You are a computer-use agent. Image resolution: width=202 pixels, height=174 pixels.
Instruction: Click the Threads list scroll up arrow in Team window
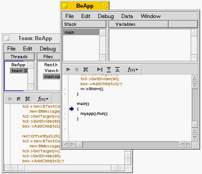(31, 65)
